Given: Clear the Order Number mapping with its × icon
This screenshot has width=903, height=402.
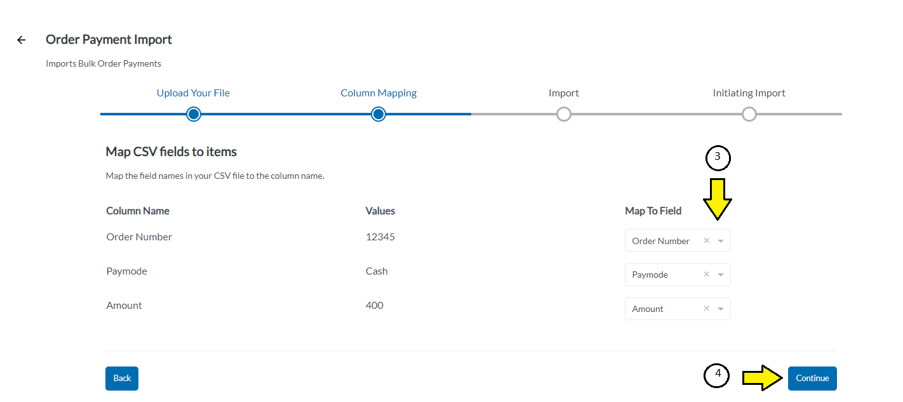Looking at the screenshot, I should coord(706,240).
